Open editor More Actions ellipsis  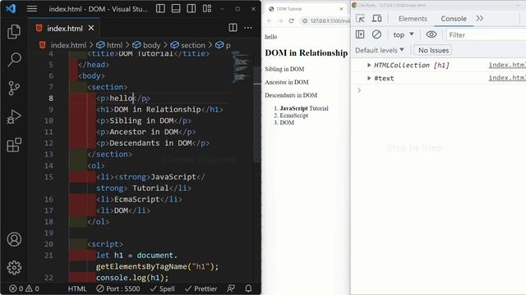pos(248,28)
